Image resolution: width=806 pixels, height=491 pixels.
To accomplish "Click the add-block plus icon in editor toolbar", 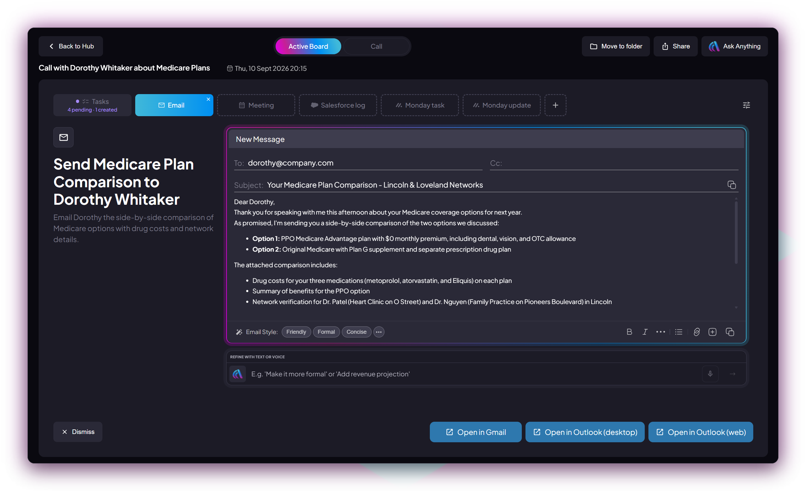I will click(x=712, y=332).
